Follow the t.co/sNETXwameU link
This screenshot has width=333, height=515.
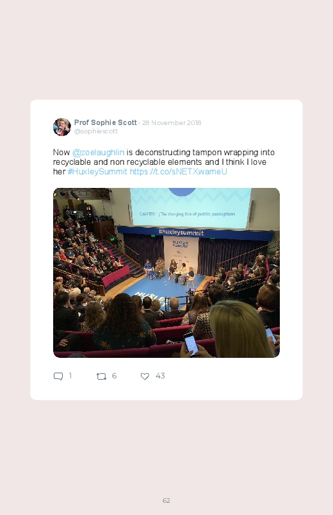tap(179, 171)
